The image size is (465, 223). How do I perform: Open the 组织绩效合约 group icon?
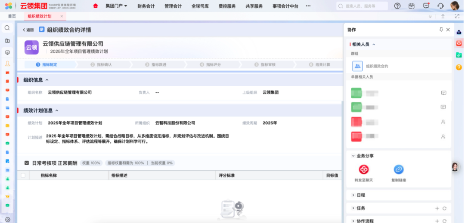click(357, 66)
